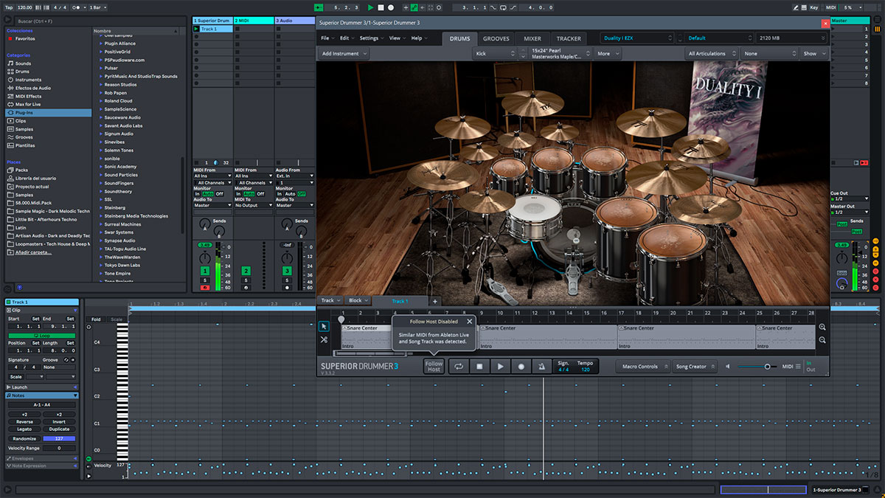Open the Superior Drummer Help menu
Viewport: 885px width, 498px height.
[418, 38]
